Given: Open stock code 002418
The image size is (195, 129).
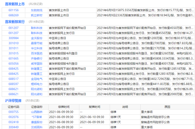Looking at the screenshot, I should [x=13, y=122].
